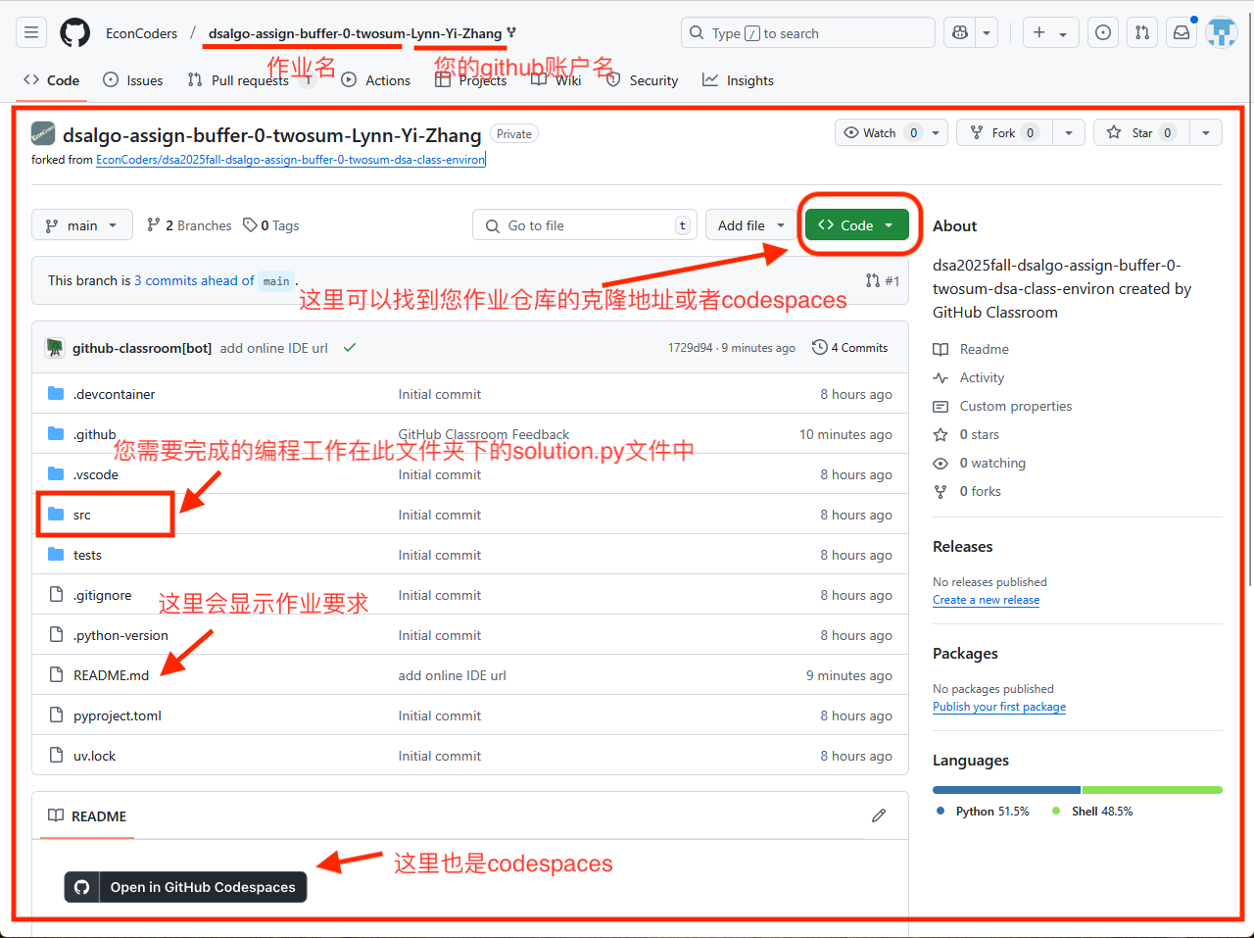Expand the green Code dropdown button

click(x=856, y=225)
